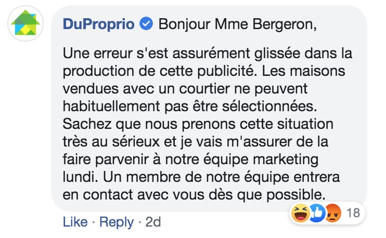This screenshot has width=386, height=238.
Task: Click the greeting 'Bonjour Mme Bergeron,'
Action: pos(237,24)
